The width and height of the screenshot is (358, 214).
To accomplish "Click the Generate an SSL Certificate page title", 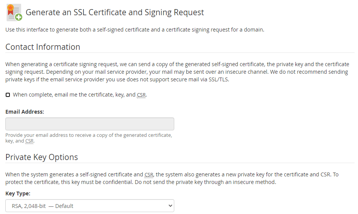I will click(x=115, y=12).
